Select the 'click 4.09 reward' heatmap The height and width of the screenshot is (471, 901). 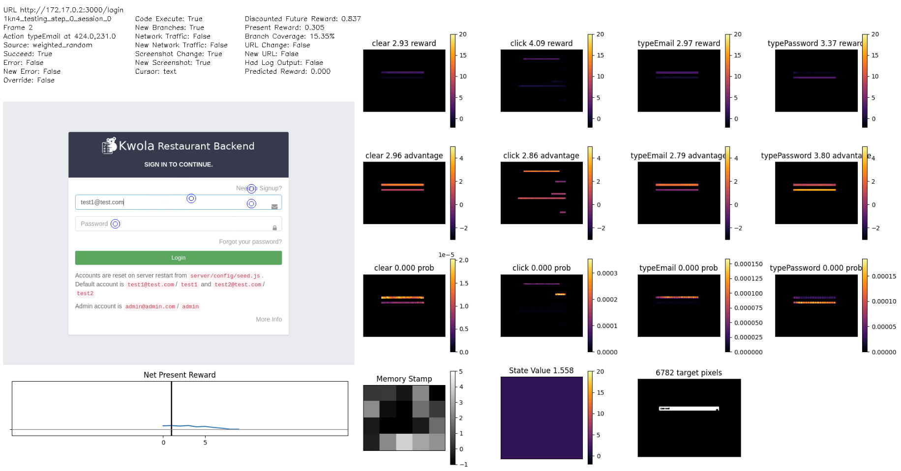click(x=541, y=81)
